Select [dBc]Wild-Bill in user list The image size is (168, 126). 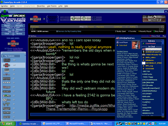148,83
